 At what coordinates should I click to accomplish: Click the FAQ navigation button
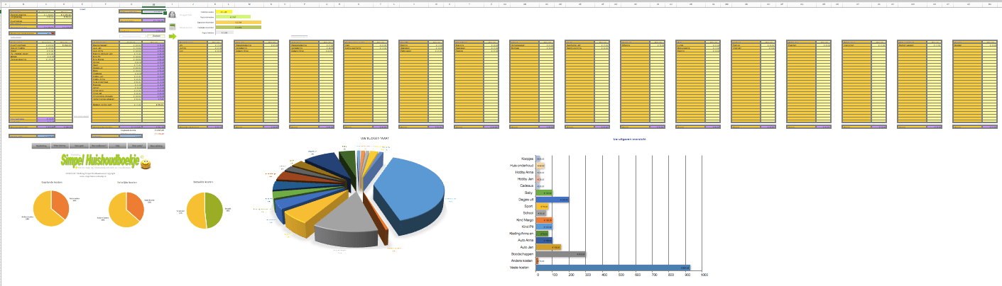click(116, 147)
